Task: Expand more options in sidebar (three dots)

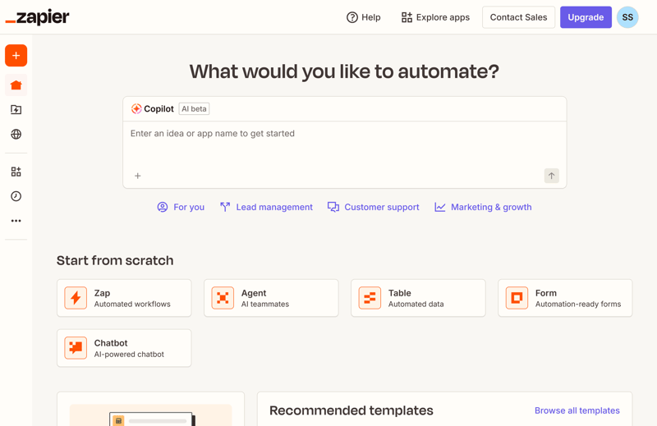Action: click(16, 221)
